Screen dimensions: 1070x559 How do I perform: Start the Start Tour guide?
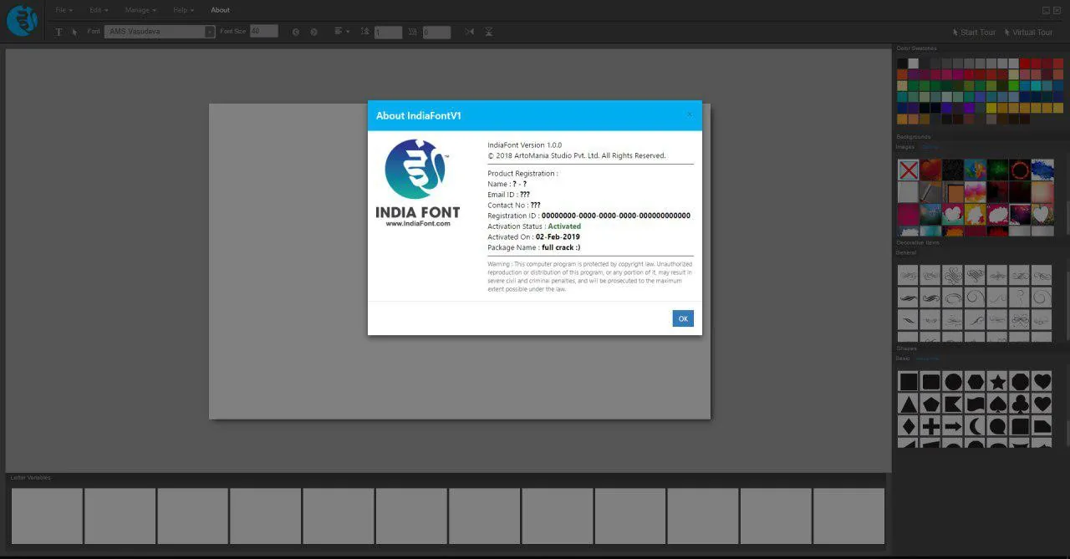[x=974, y=32]
